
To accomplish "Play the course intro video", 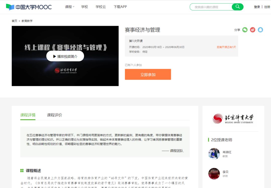I will (x=65, y=56).
